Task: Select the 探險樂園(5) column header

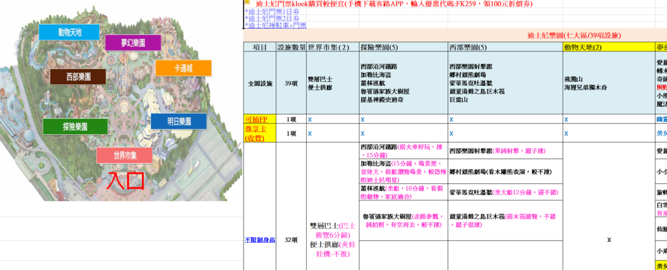Action: [x=404, y=47]
